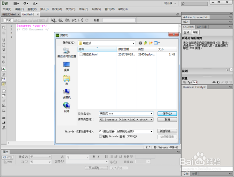Click the 页面属性 page properties button
Image resolution: width=234 pixels, height=177 pixels.
[96, 168]
